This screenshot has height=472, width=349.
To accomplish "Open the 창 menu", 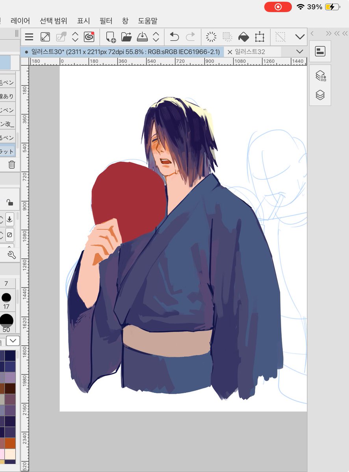I will coord(125,21).
